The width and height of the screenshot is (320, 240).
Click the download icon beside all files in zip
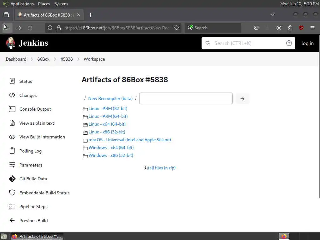click(x=146, y=168)
